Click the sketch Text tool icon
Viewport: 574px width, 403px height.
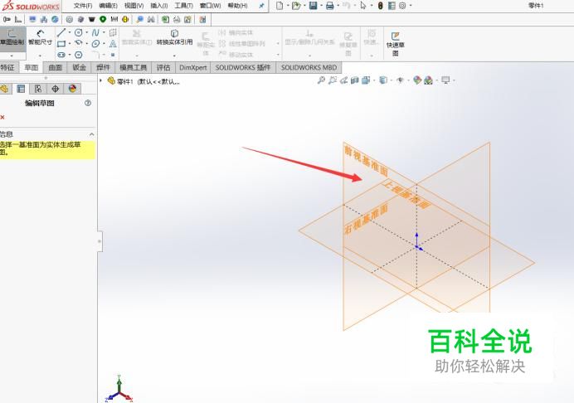point(113,44)
